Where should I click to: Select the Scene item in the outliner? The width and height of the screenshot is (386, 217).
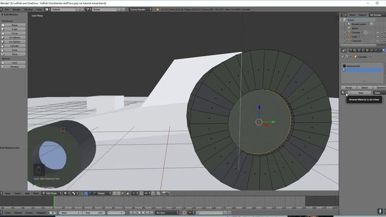click(x=350, y=20)
